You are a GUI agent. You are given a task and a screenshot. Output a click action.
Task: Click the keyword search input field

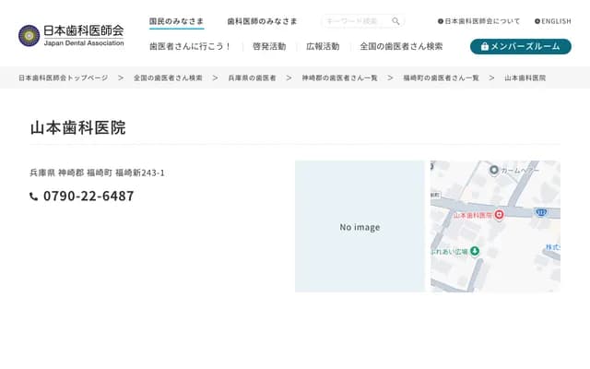355,21
